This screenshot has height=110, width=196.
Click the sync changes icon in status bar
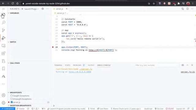pyautogui.click(x=28, y=109)
